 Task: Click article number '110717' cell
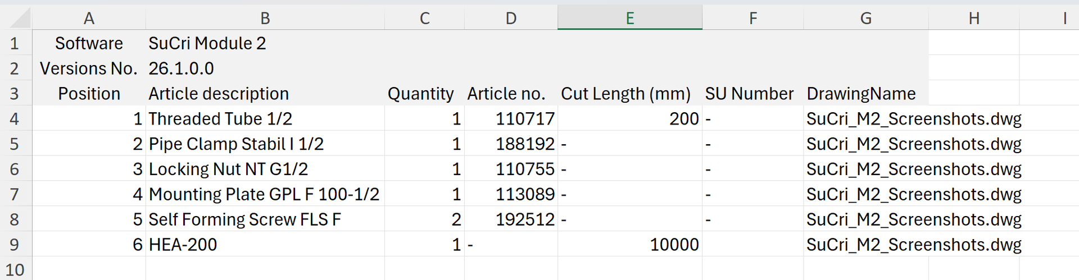click(511, 119)
